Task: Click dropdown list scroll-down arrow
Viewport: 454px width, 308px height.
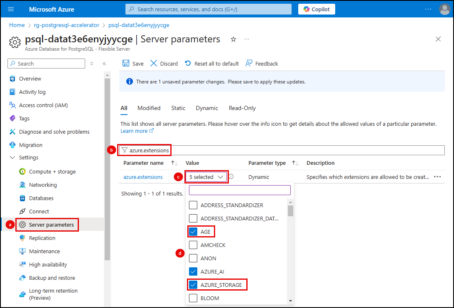Action: (x=291, y=301)
